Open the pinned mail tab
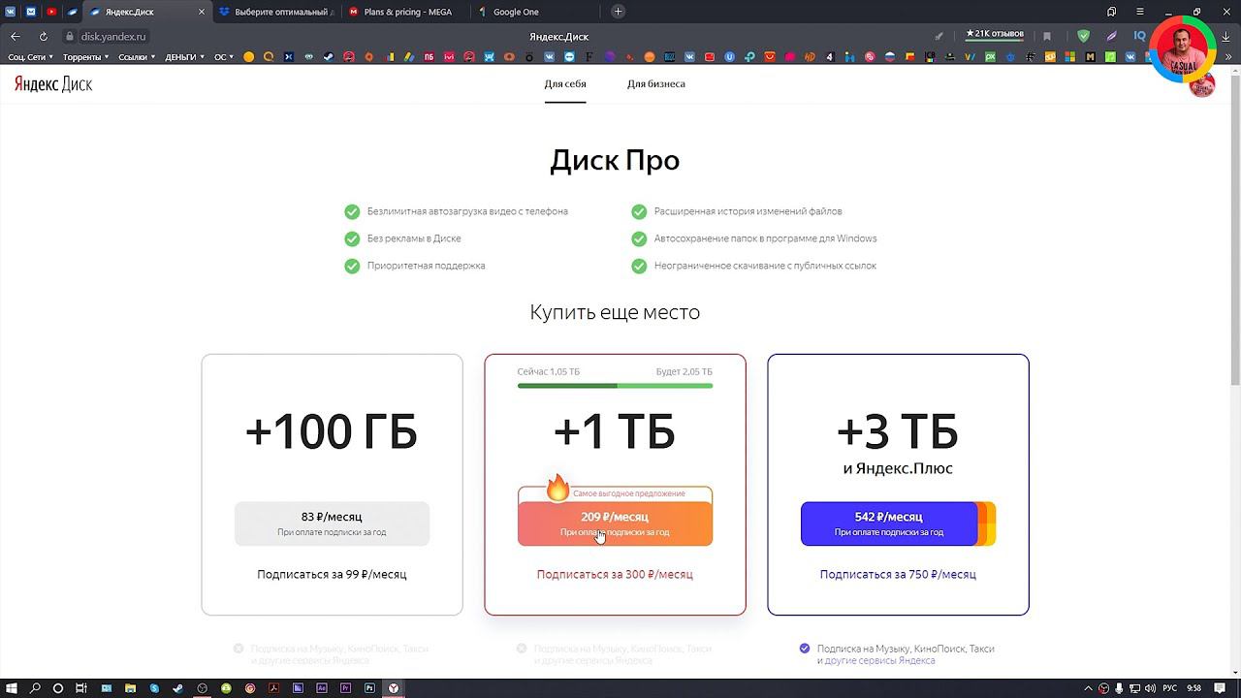This screenshot has height=698, width=1241. [x=31, y=12]
